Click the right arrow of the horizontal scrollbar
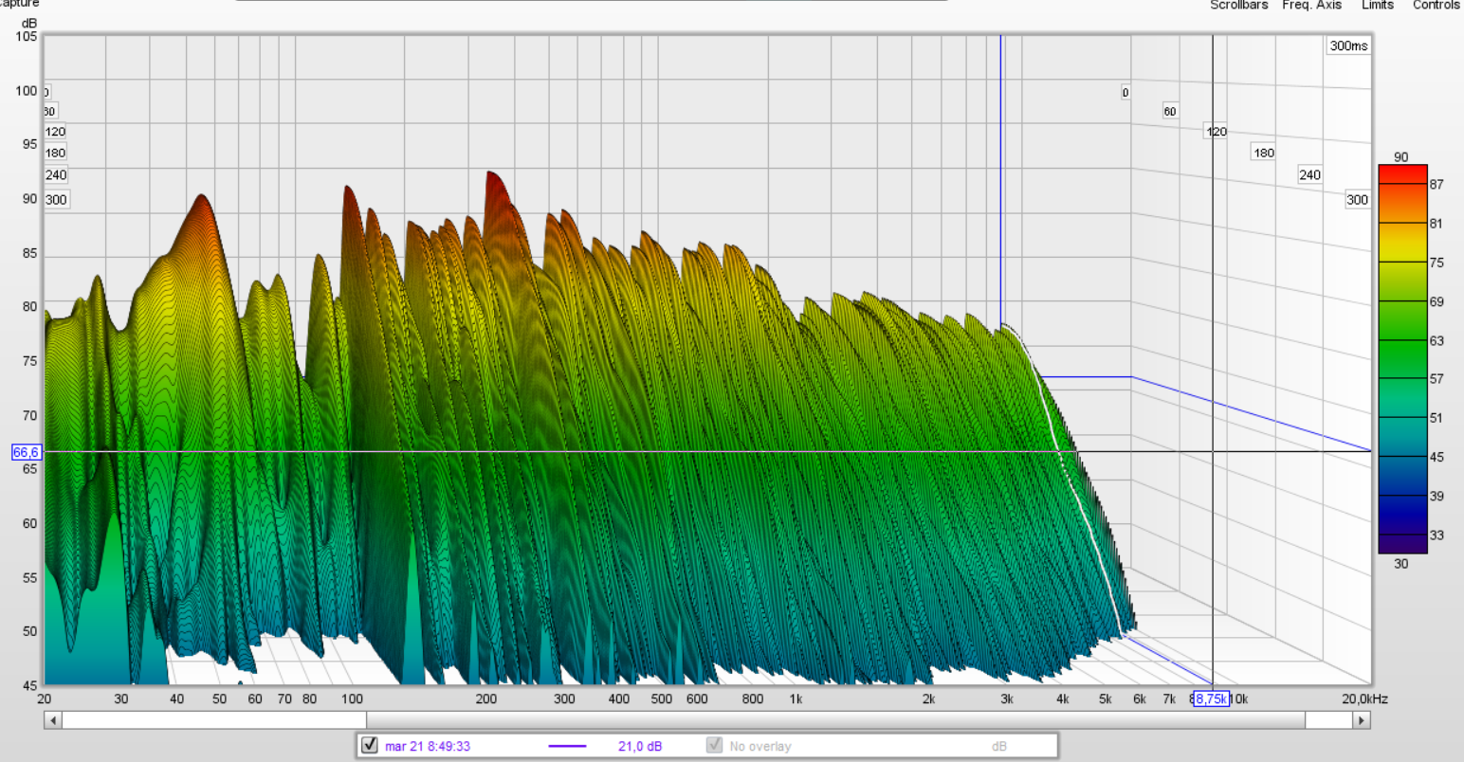1464x762 pixels. coord(1362,720)
